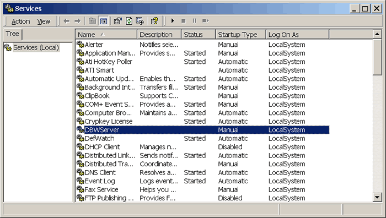Viewport: 386px width, 218px height.
Task: Select the DefWatch service name
Action: (x=99, y=138)
